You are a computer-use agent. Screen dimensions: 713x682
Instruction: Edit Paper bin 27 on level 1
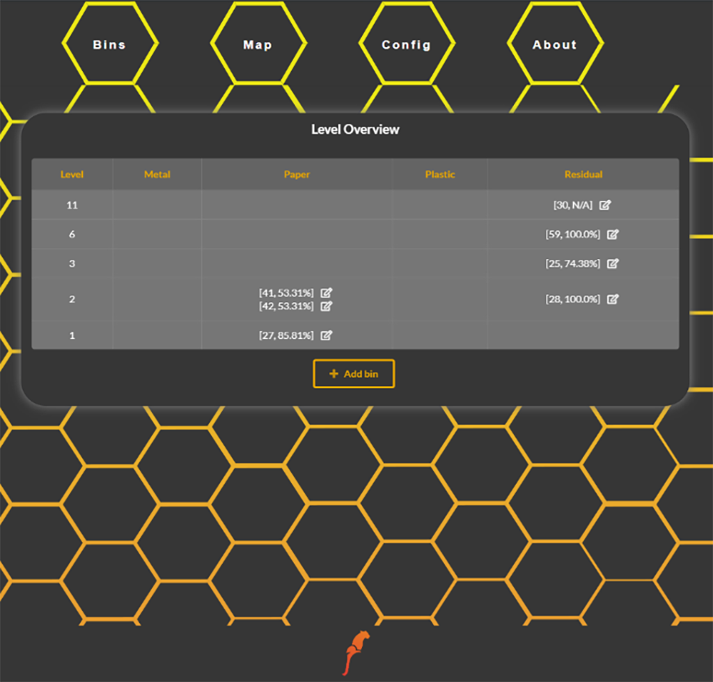pyautogui.click(x=326, y=335)
